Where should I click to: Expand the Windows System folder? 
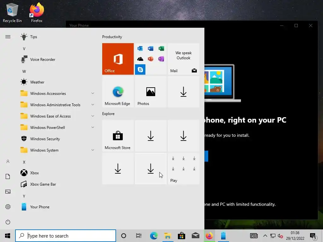[58, 150]
